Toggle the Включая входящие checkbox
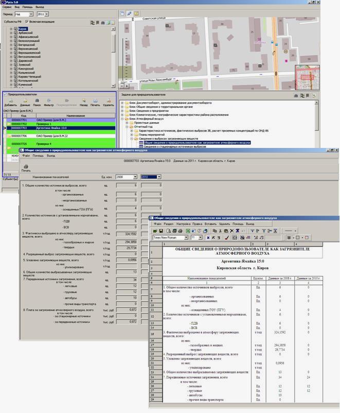The width and height of the screenshot is (340, 413). point(27,22)
